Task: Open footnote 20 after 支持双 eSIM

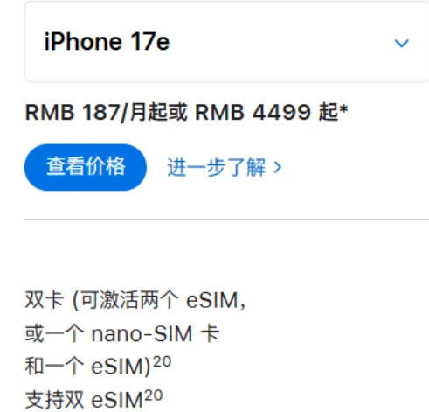Action: (x=154, y=395)
